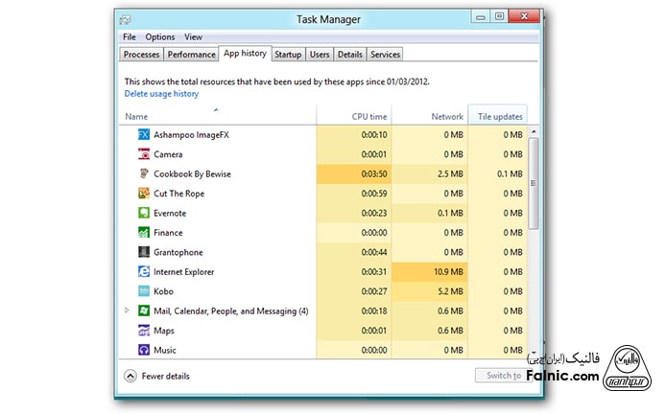
Task: Select the Internet Explorer icon
Action: pos(144,272)
